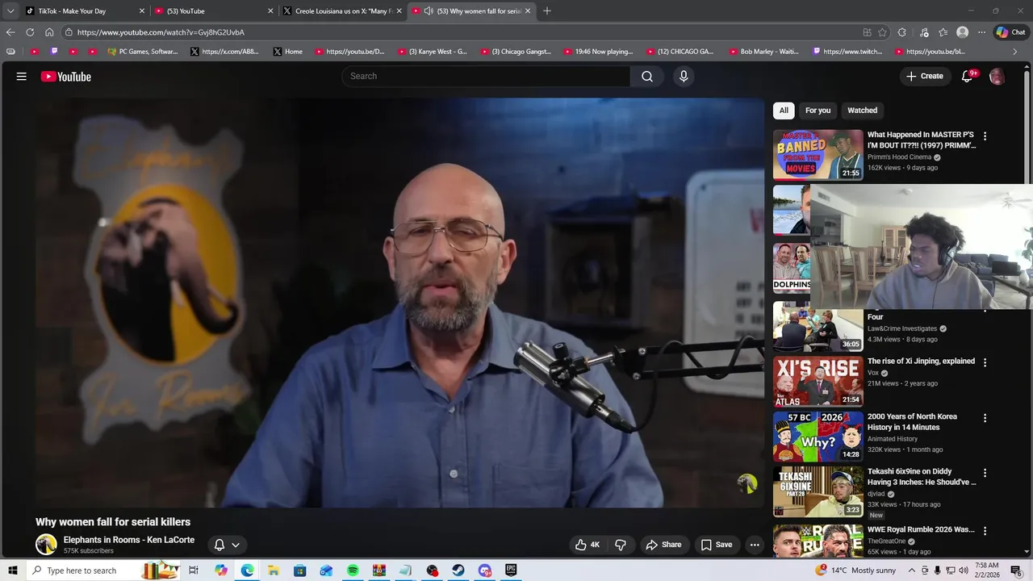Open the Windows Start menu
Viewport: 1033px width, 581px height.
tap(12, 571)
